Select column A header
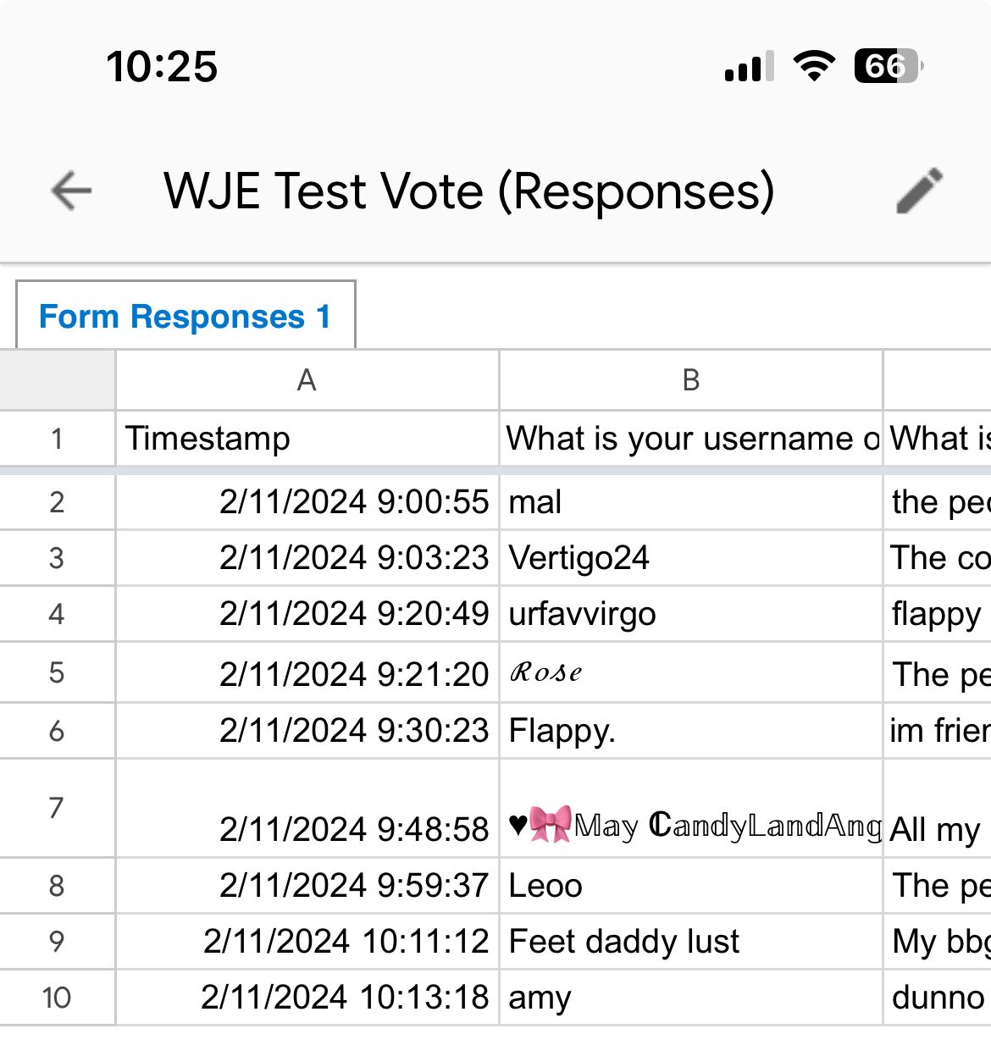This screenshot has width=991, height=1045. click(307, 380)
